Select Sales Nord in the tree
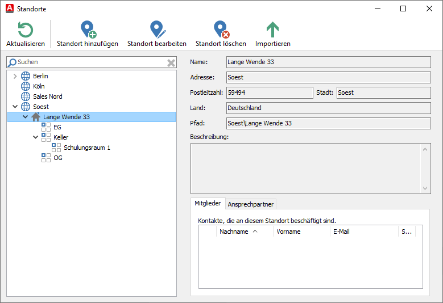The image size is (443, 303). tap(47, 96)
